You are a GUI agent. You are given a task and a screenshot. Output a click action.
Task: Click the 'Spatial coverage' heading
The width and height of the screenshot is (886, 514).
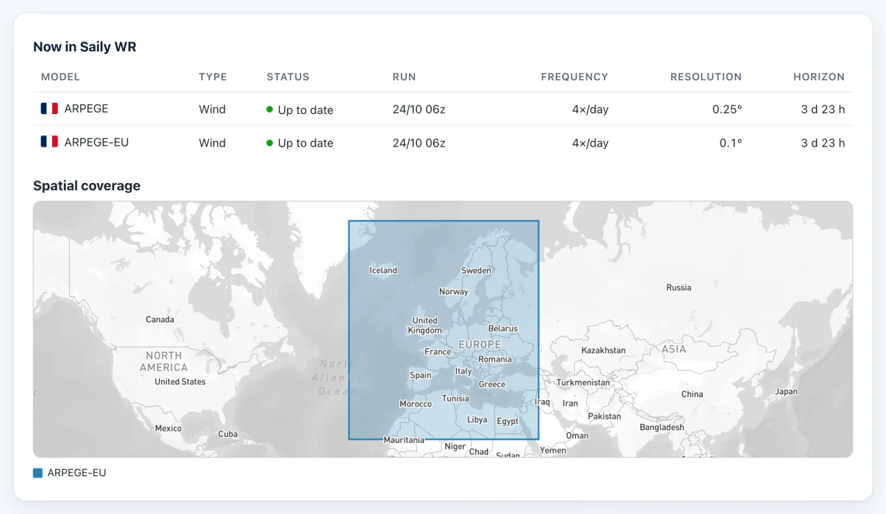tap(87, 186)
